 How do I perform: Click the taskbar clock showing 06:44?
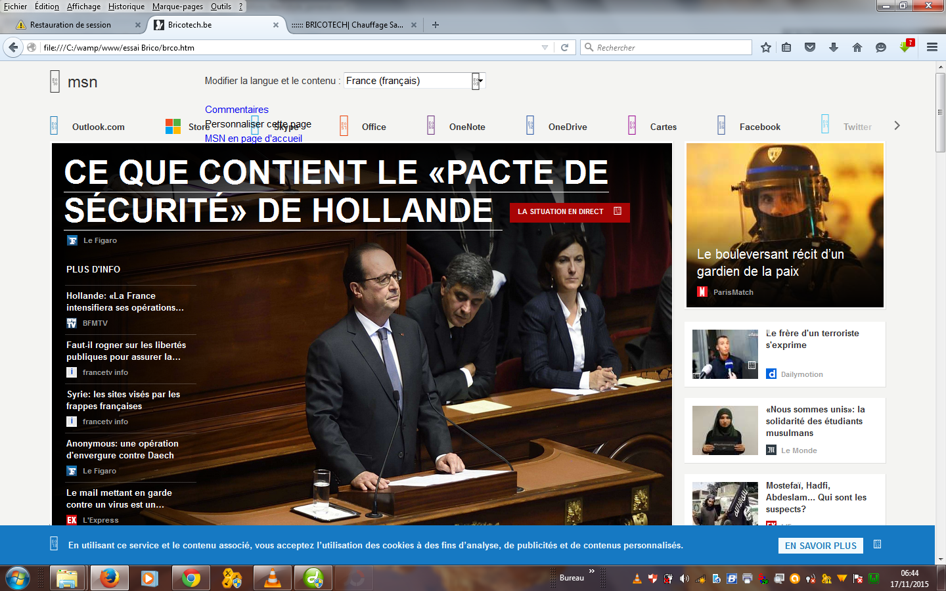pyautogui.click(x=909, y=579)
